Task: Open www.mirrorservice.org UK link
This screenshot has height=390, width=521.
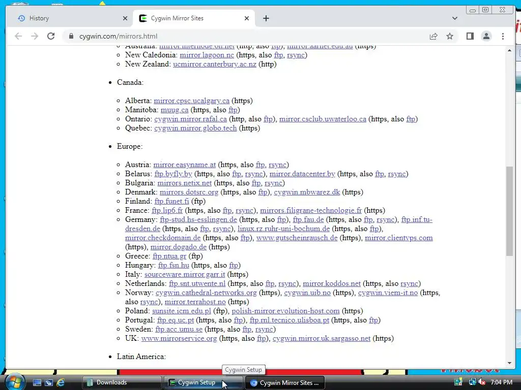Action: click(x=179, y=339)
